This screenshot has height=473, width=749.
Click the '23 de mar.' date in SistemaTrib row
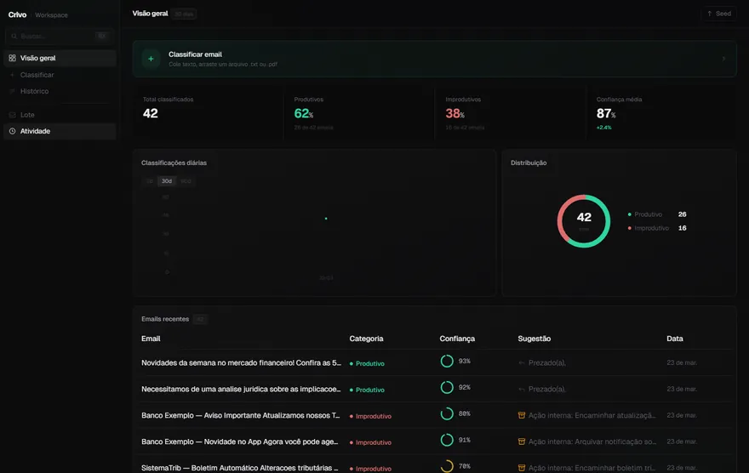(682, 468)
